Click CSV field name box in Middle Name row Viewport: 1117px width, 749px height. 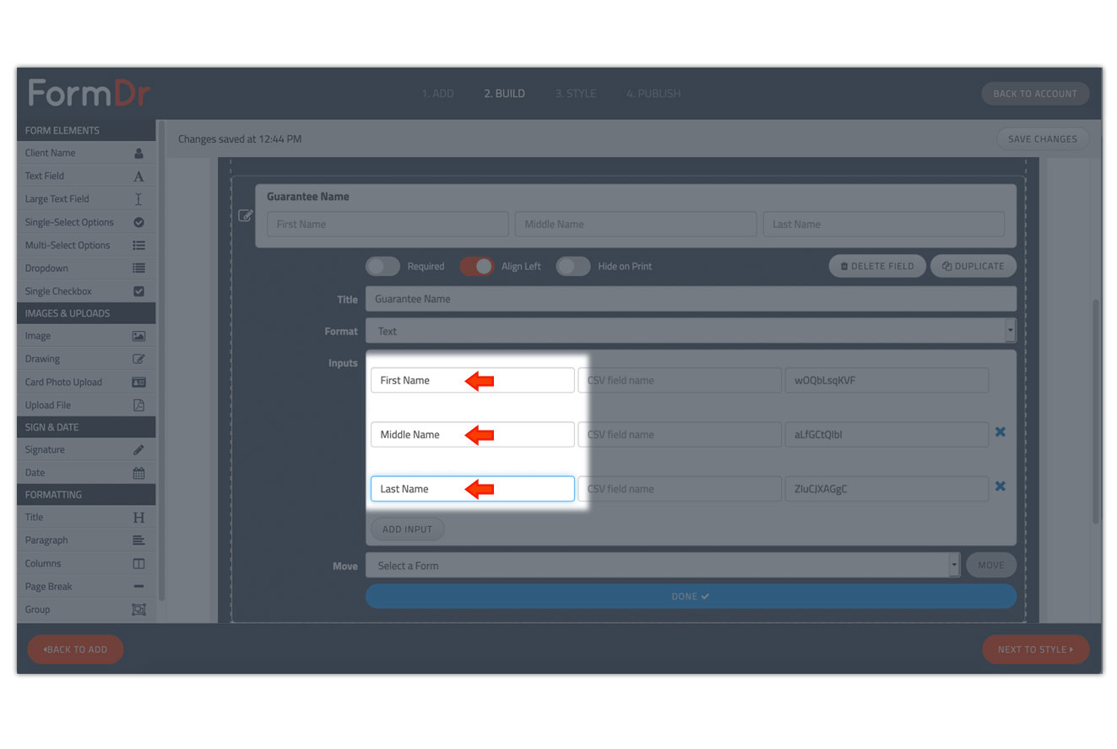680,434
